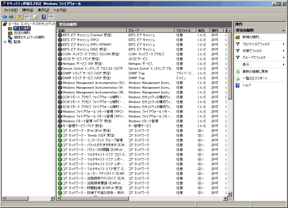The height and width of the screenshot is (208, 288).
Task: Click the blue Help toolbar icon
Action: tap(43, 17)
